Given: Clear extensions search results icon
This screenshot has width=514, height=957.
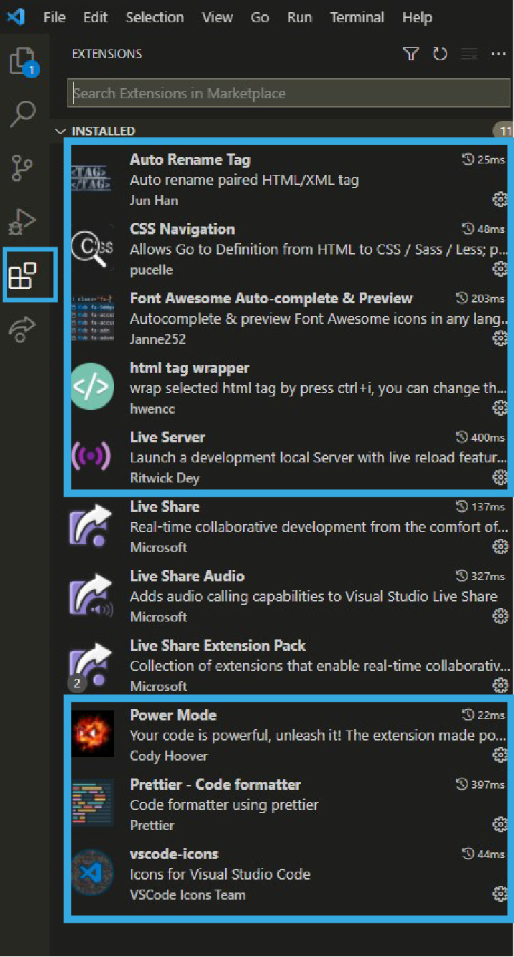Looking at the screenshot, I should [470, 54].
